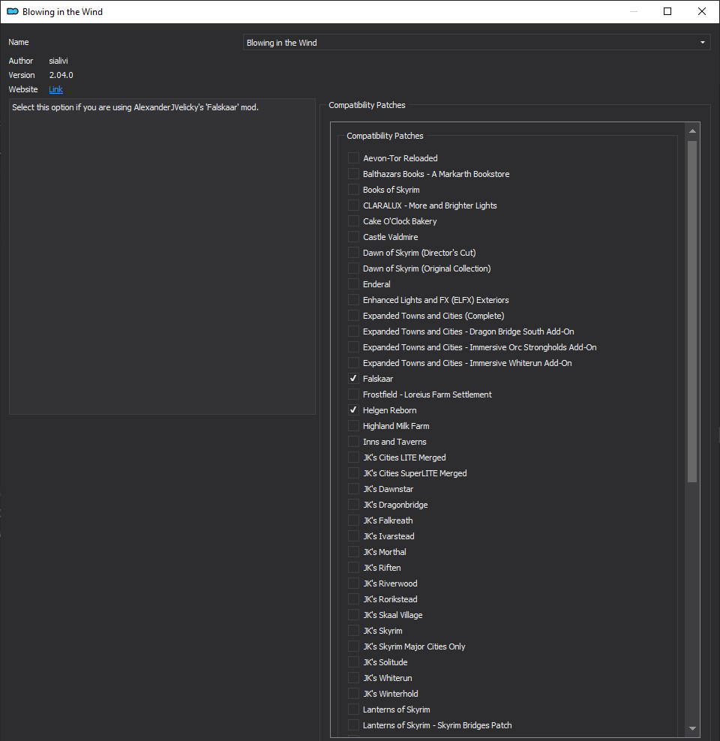Enable the JK's Skaal Village patch
Image resolution: width=720 pixels, height=741 pixels.
click(353, 615)
